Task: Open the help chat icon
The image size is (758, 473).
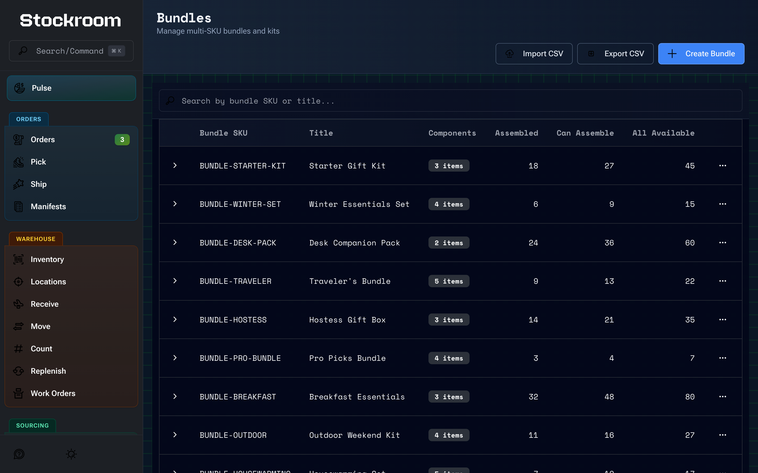Action: [x=19, y=454]
